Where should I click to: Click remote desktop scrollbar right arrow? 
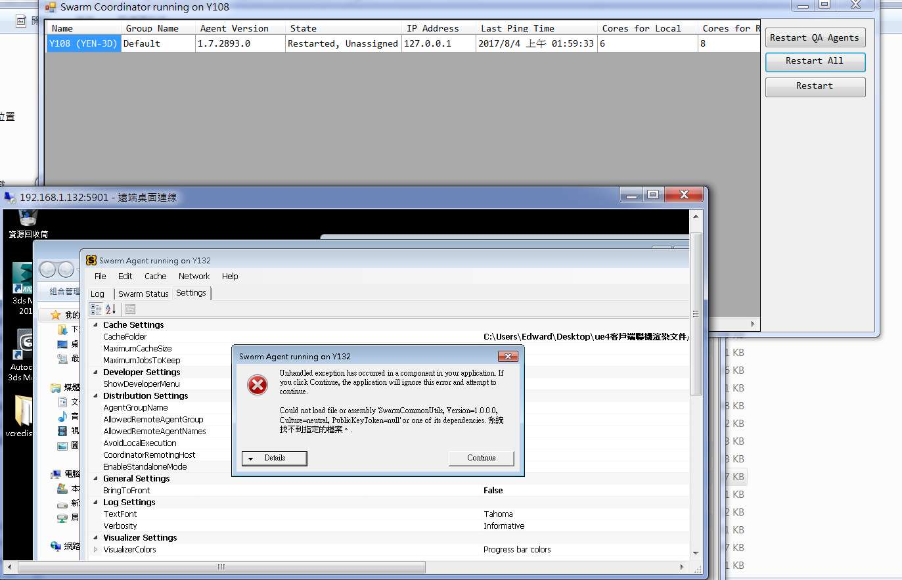click(x=682, y=567)
